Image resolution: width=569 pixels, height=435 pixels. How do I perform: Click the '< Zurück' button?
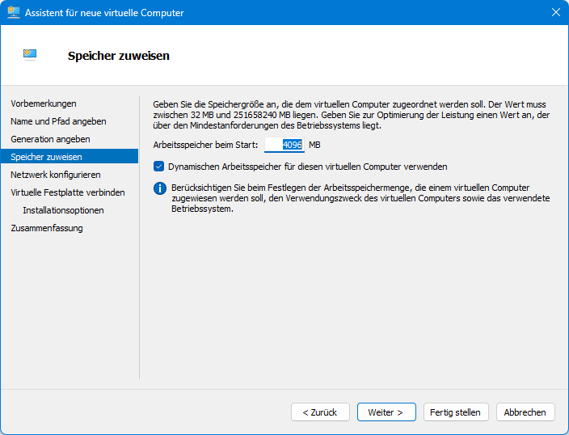pos(320,412)
